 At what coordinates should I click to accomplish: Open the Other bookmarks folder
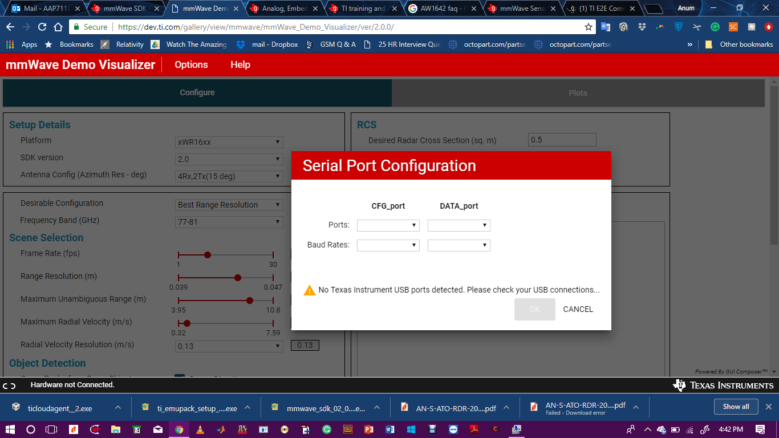point(739,44)
